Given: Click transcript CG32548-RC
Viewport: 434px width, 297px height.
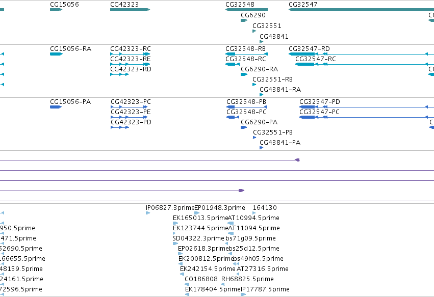Looking at the screenshot, I should tap(246, 59).
